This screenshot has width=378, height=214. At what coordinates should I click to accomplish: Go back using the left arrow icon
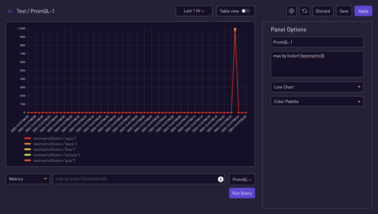coord(10,11)
